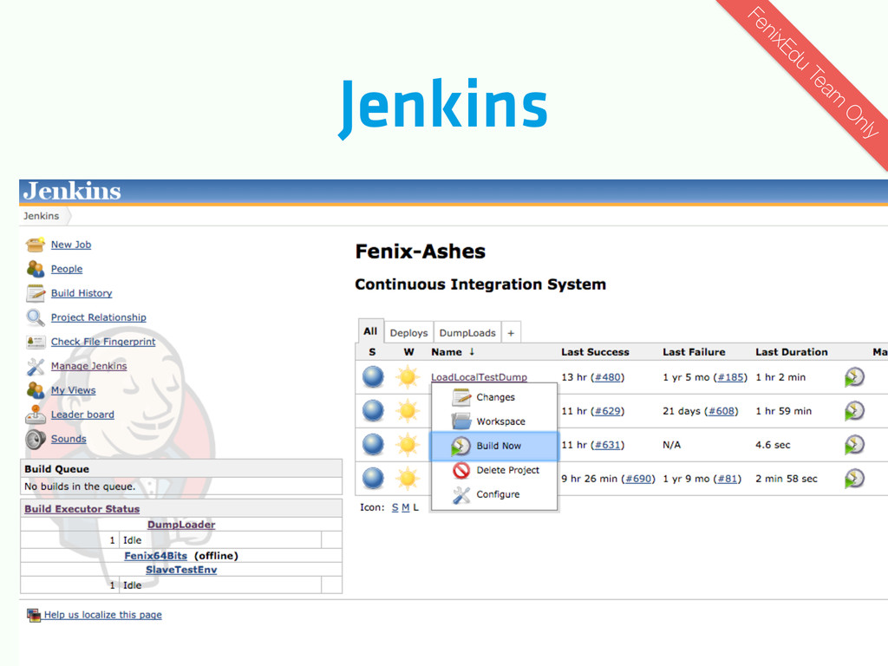The height and width of the screenshot is (666, 888).
Task: Click sunny weather icon in #690 row
Action: [x=408, y=479]
